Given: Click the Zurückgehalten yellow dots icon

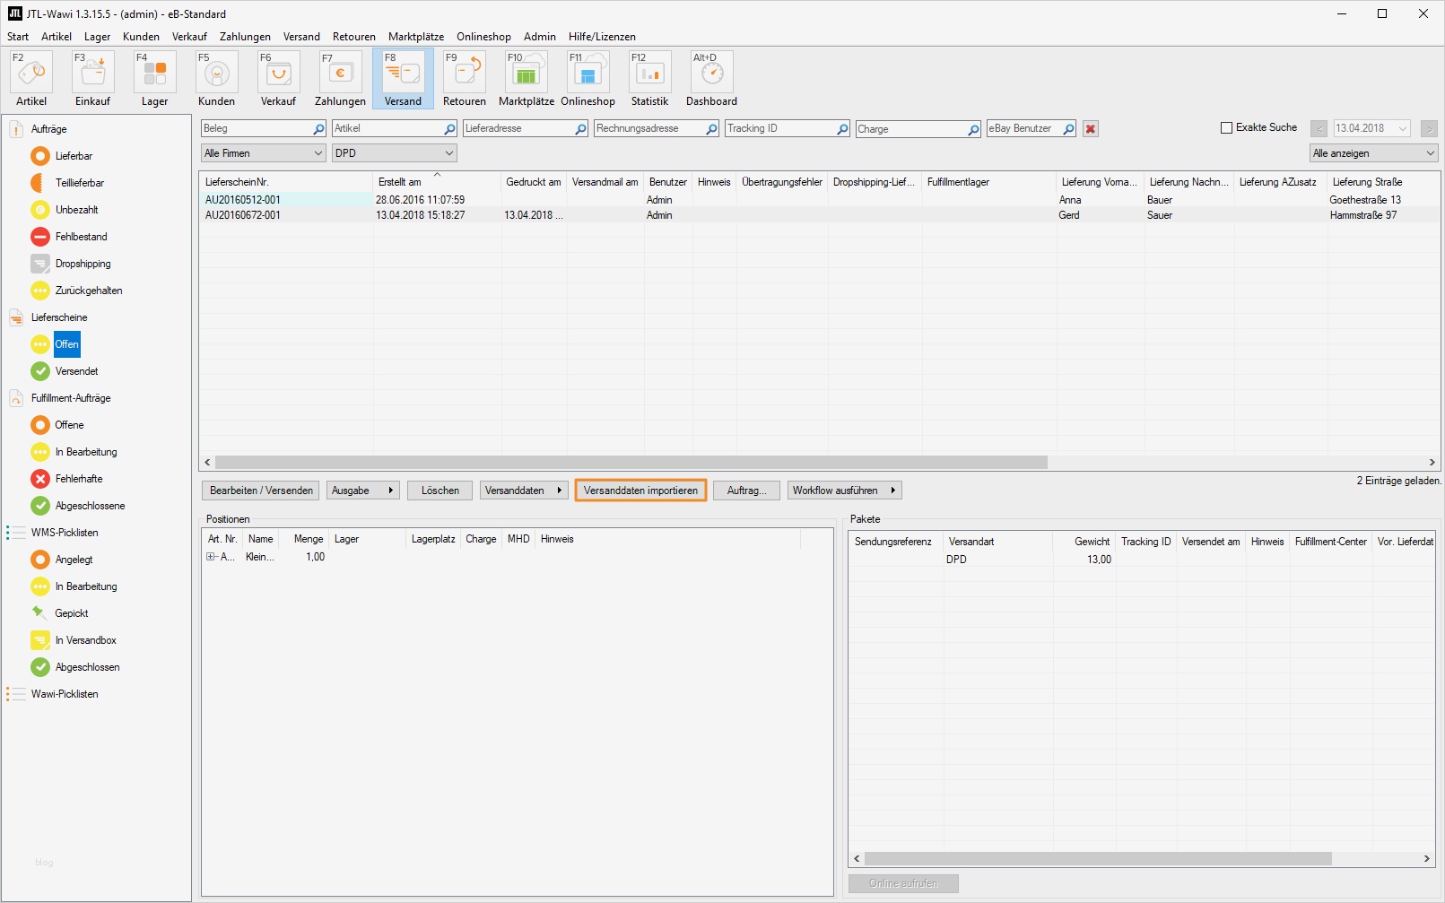Looking at the screenshot, I should [40, 291].
